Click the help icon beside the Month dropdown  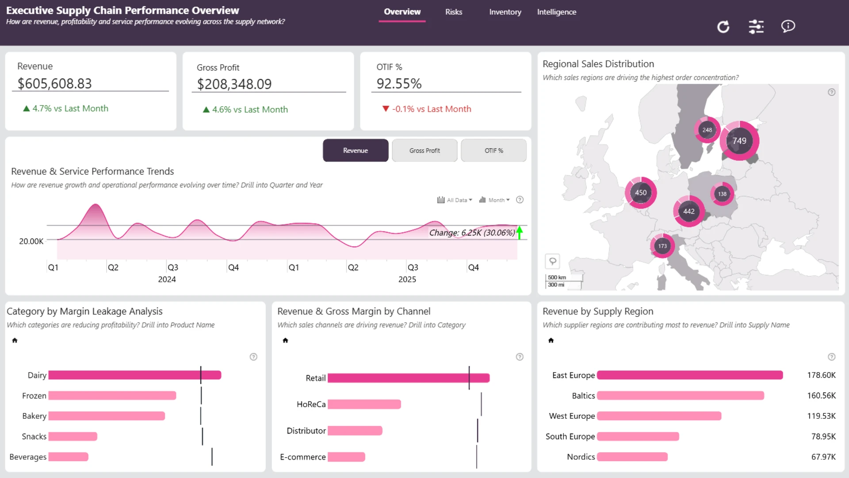point(520,200)
